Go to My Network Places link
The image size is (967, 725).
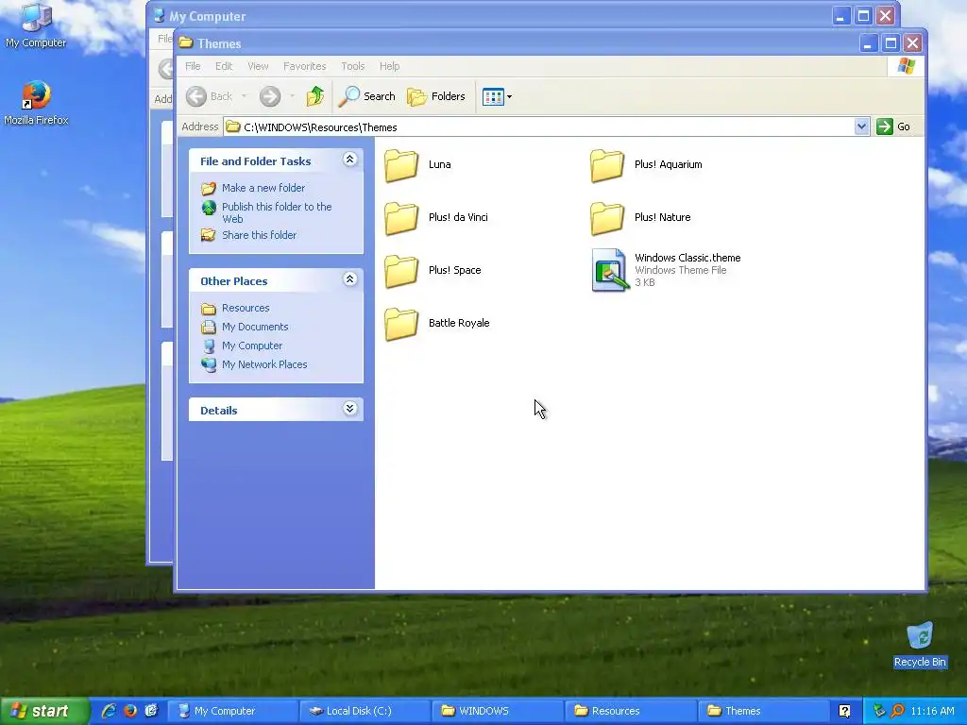click(x=264, y=364)
